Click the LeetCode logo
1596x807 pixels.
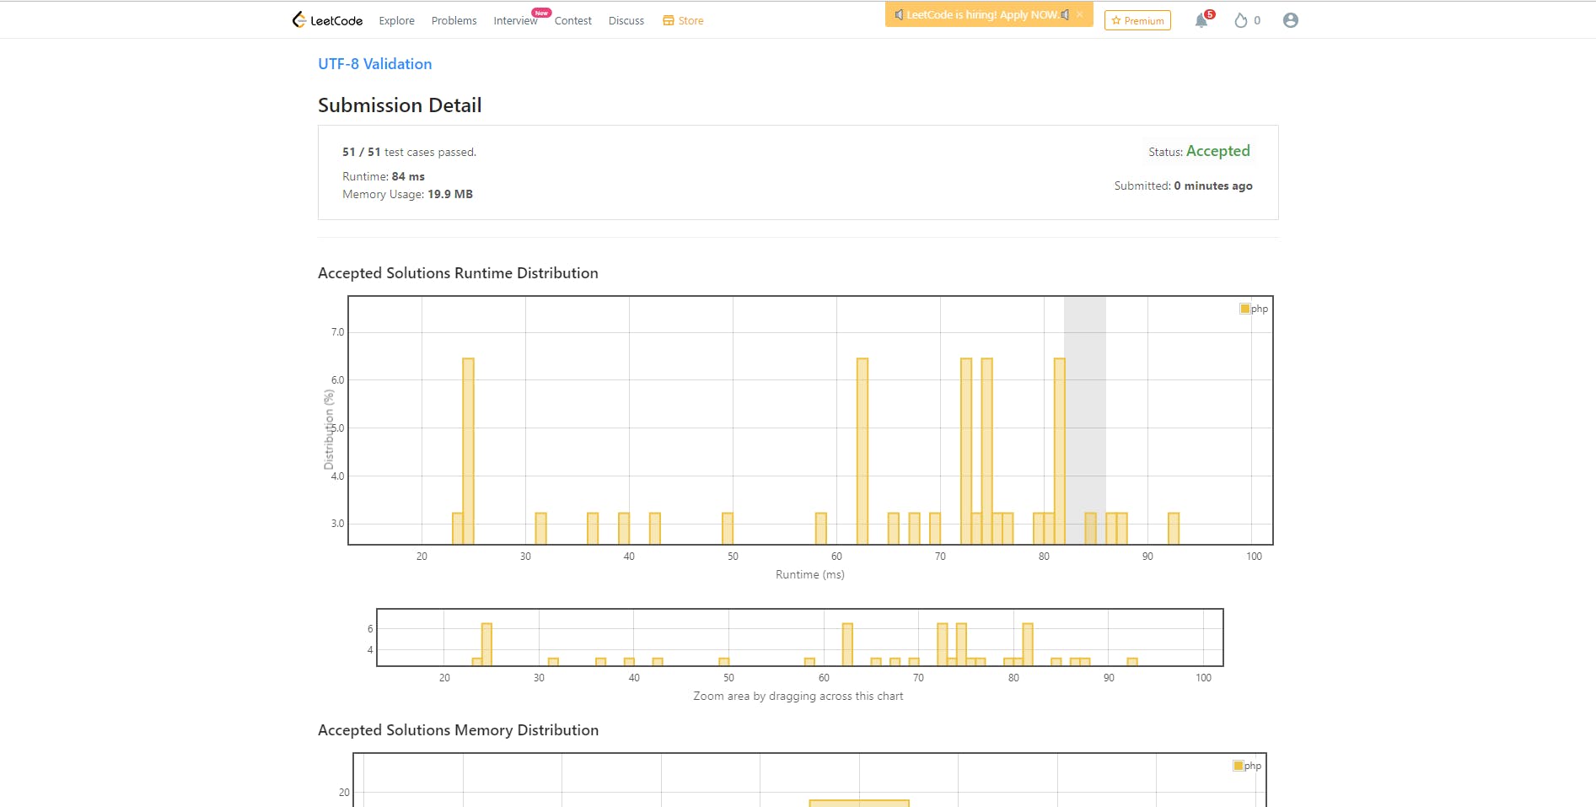[x=327, y=20]
